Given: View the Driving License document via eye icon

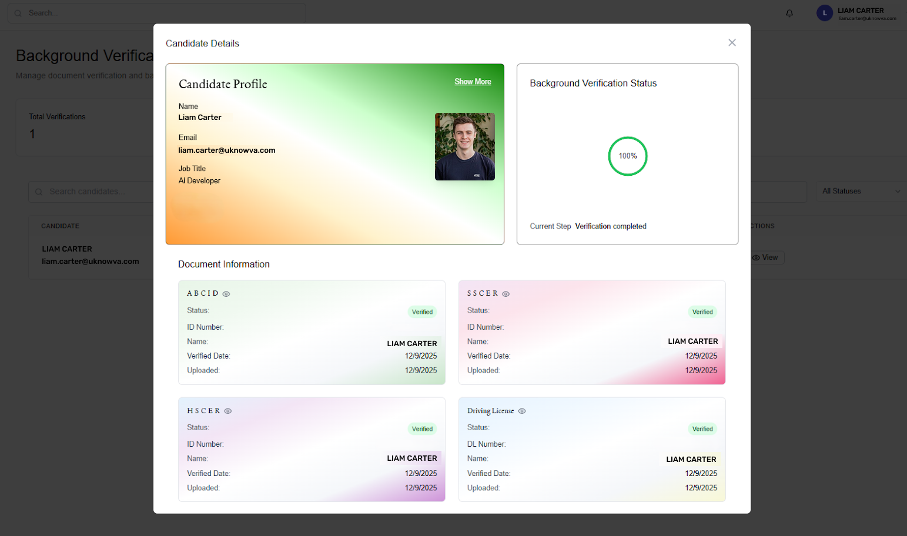Looking at the screenshot, I should [522, 411].
